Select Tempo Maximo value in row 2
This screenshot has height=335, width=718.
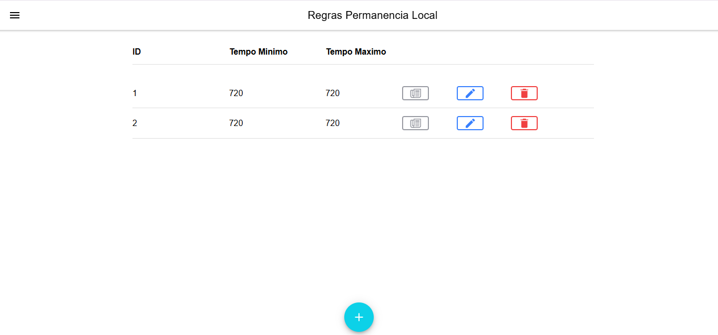coord(333,123)
